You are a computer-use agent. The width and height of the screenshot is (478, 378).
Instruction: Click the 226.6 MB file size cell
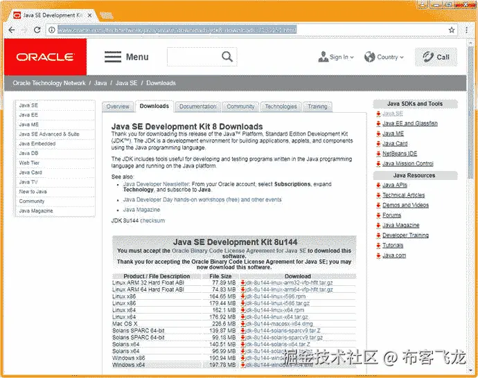click(224, 324)
